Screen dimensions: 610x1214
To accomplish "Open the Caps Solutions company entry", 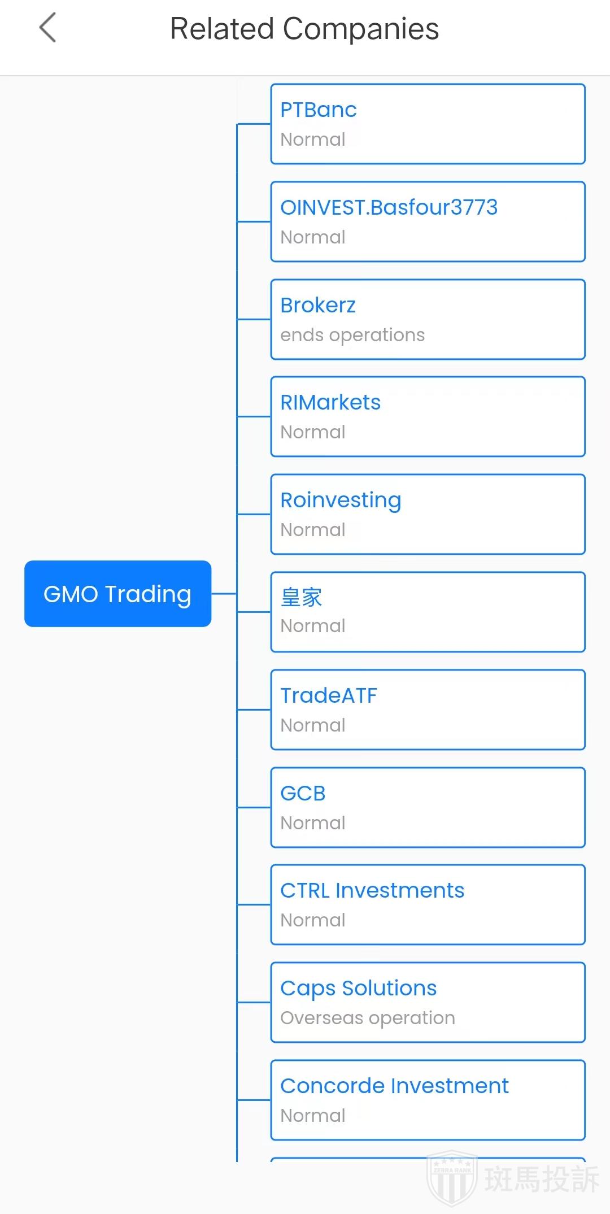I will [x=428, y=1002].
